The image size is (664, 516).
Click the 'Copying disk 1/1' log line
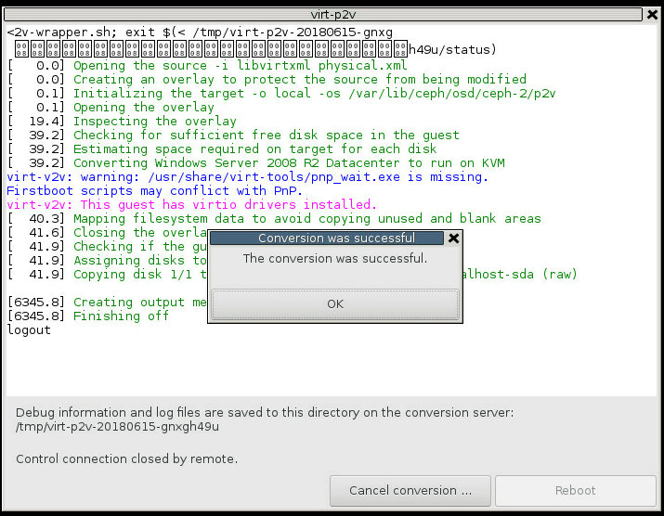[108, 275]
